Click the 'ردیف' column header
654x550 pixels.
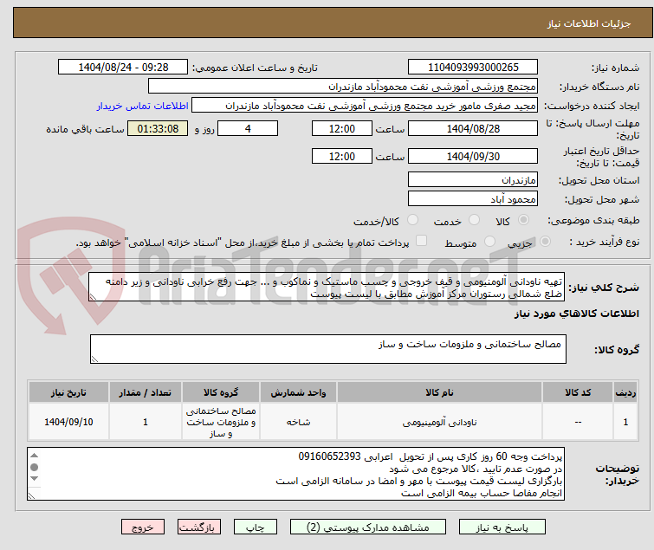[x=625, y=392]
